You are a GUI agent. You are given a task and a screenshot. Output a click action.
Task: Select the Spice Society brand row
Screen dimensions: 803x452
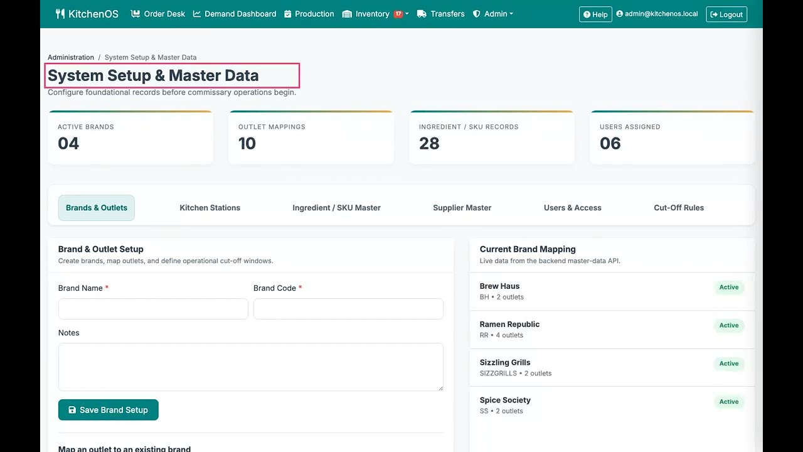tap(612, 406)
